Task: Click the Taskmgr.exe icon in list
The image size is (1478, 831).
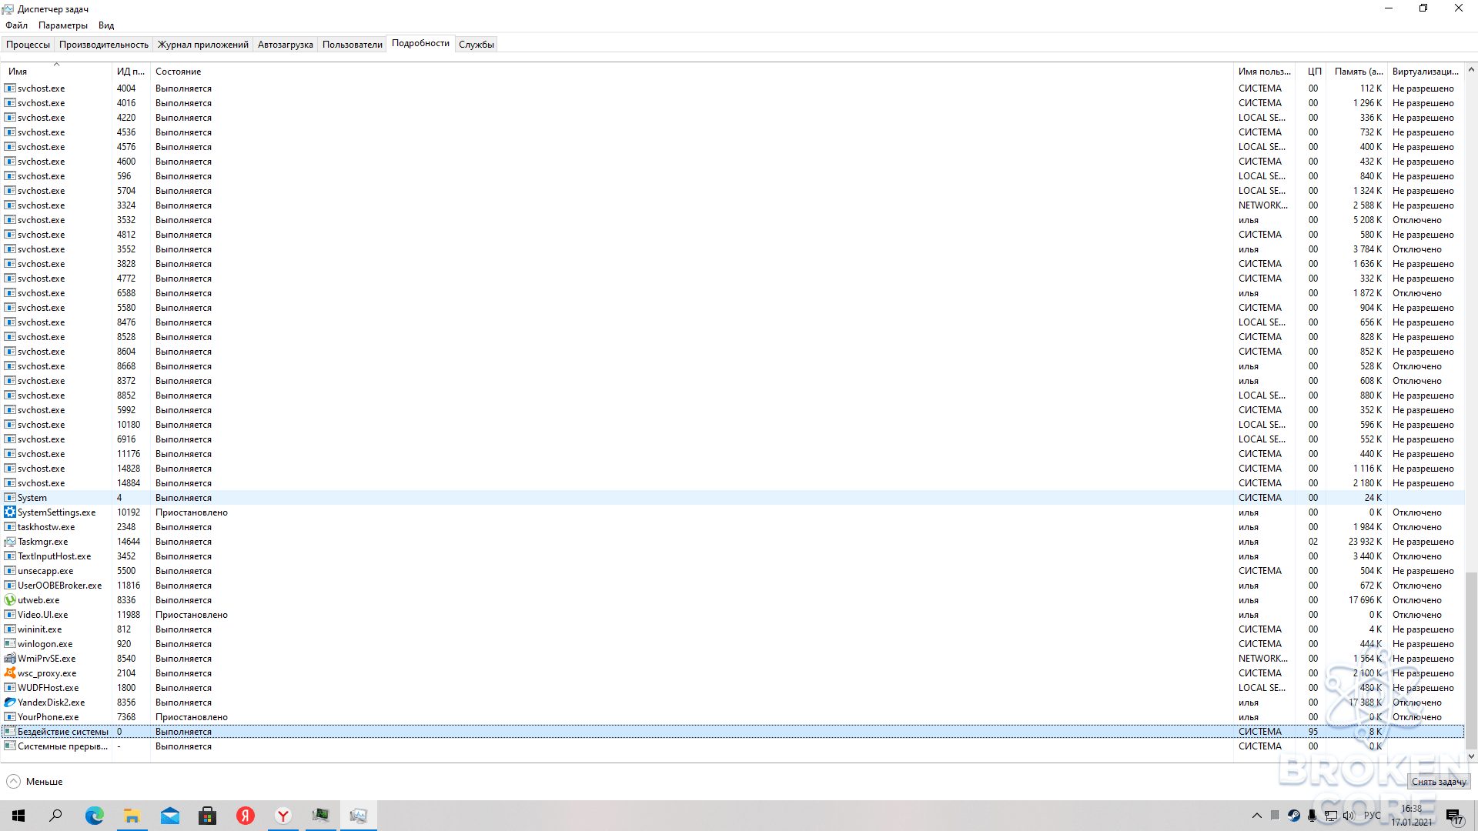Action: coord(10,542)
